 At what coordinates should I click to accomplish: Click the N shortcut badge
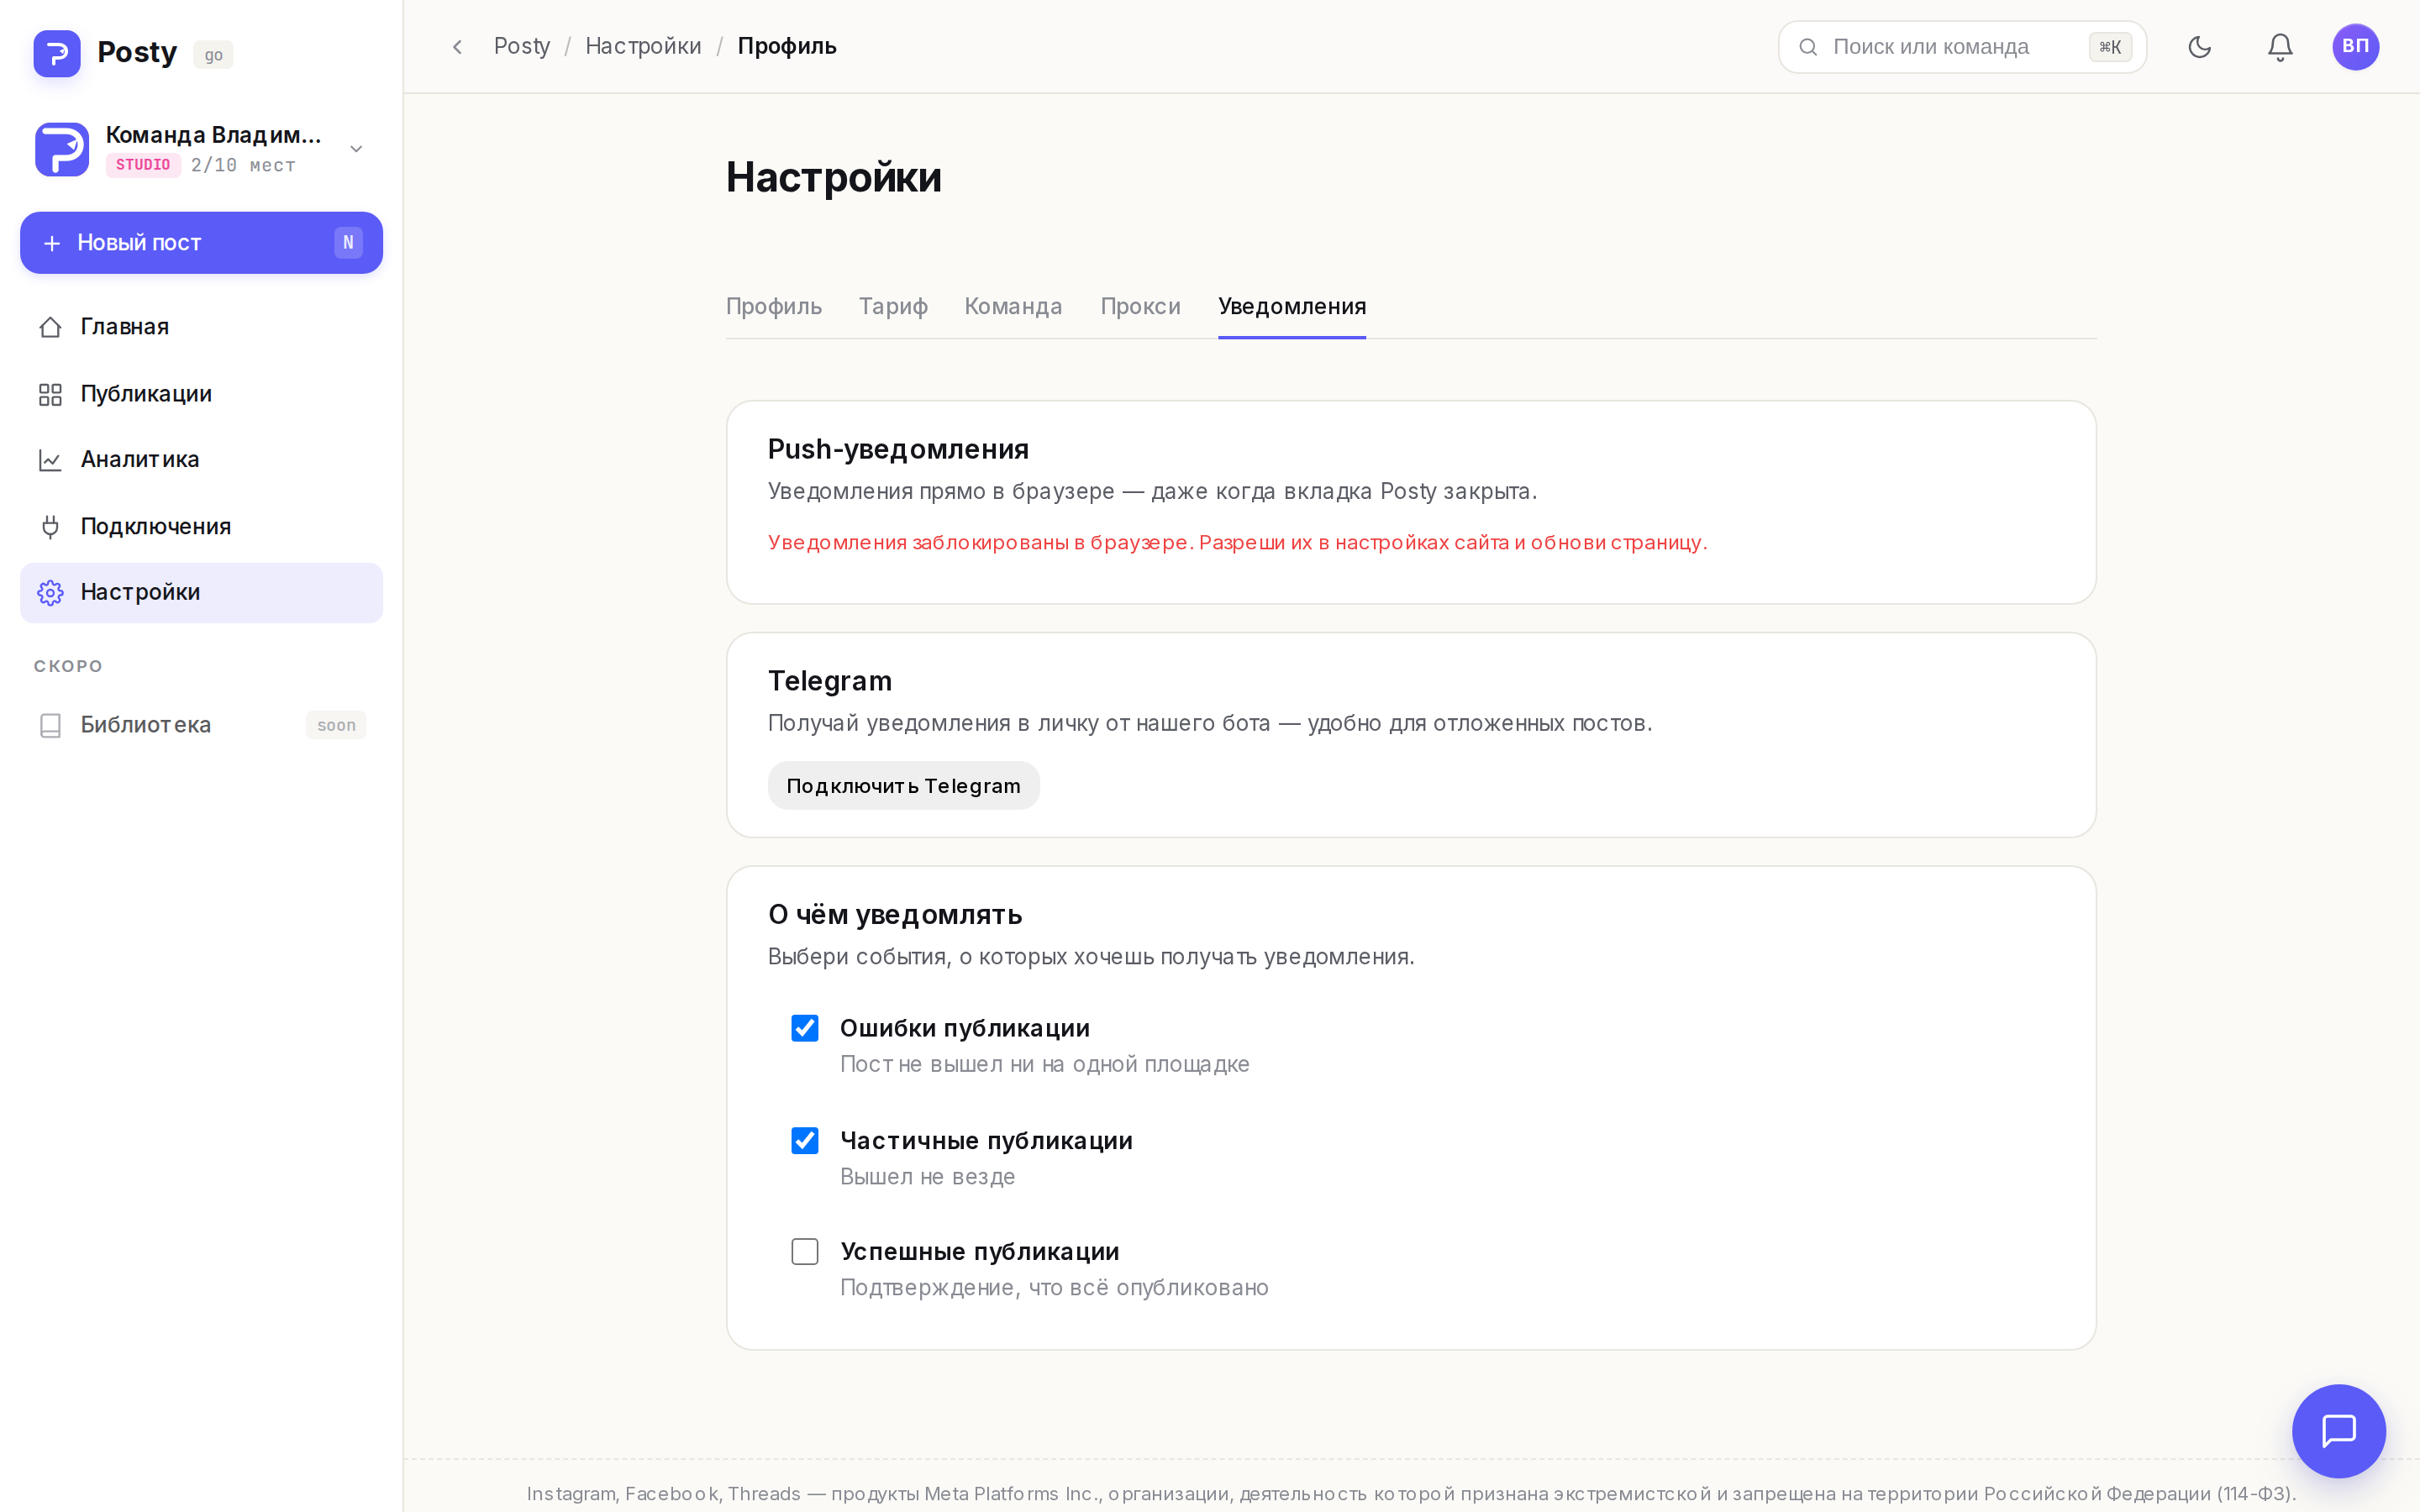tap(348, 242)
